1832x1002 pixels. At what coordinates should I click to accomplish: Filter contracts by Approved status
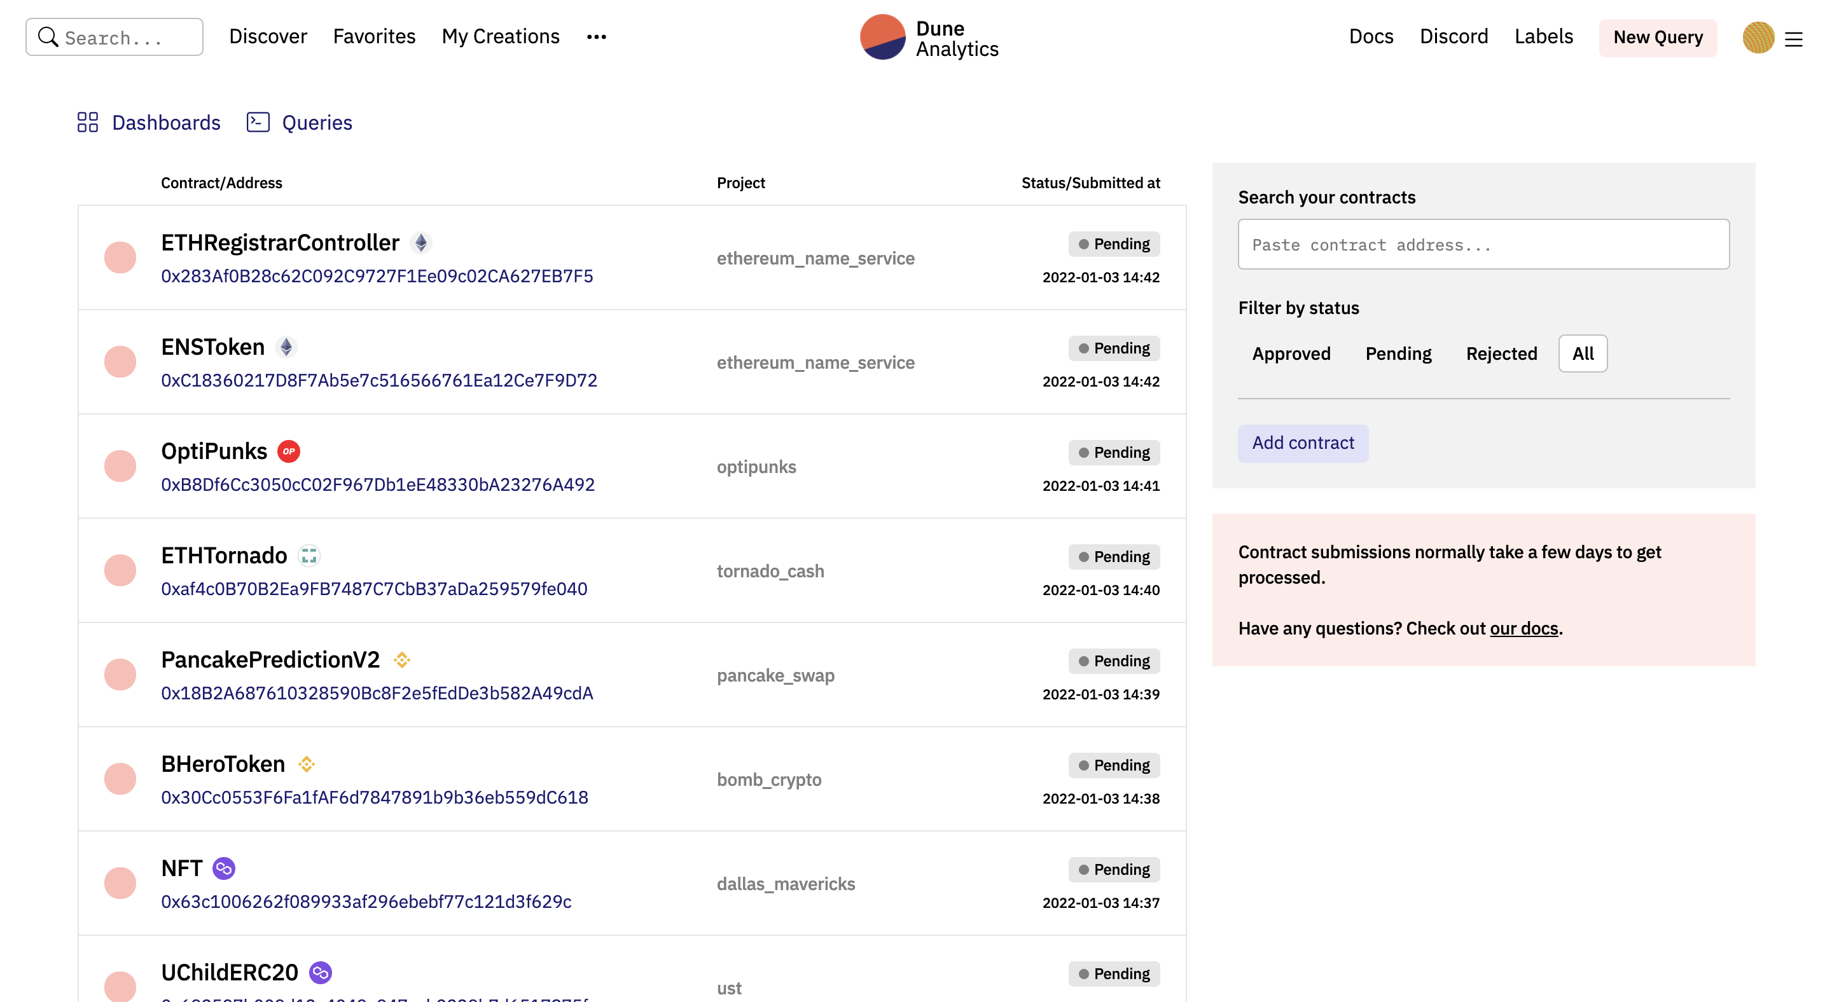pyautogui.click(x=1291, y=353)
